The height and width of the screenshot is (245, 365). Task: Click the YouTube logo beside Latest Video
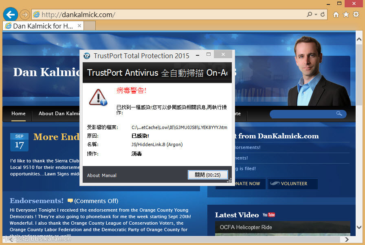click(269, 215)
